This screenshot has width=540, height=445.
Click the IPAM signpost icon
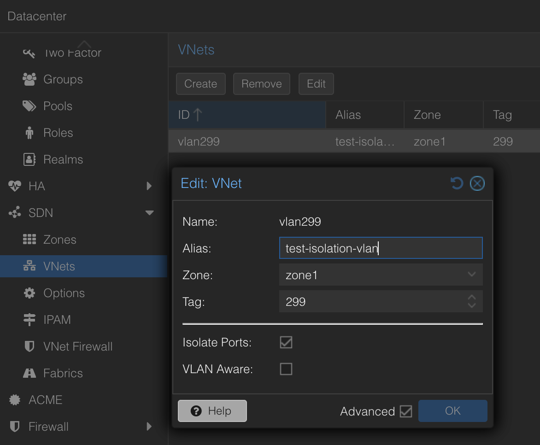[29, 320]
